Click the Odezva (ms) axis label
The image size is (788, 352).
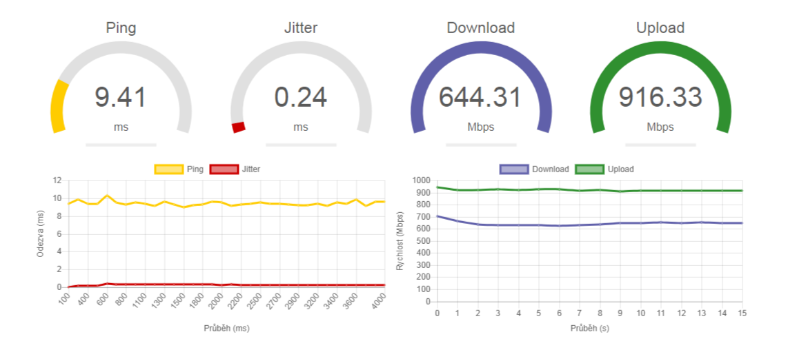pyautogui.click(x=41, y=234)
